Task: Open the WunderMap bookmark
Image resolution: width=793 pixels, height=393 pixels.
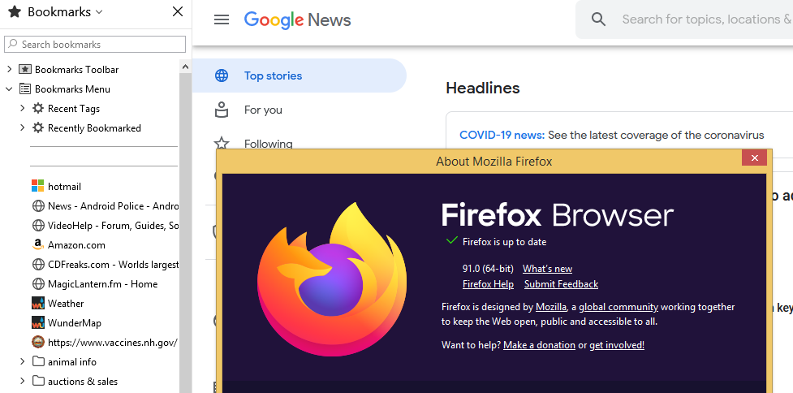Action: [75, 322]
